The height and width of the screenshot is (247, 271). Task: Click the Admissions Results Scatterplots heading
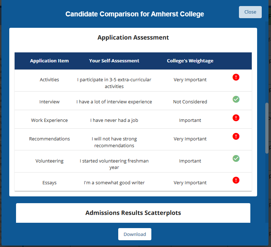[x=133, y=213]
